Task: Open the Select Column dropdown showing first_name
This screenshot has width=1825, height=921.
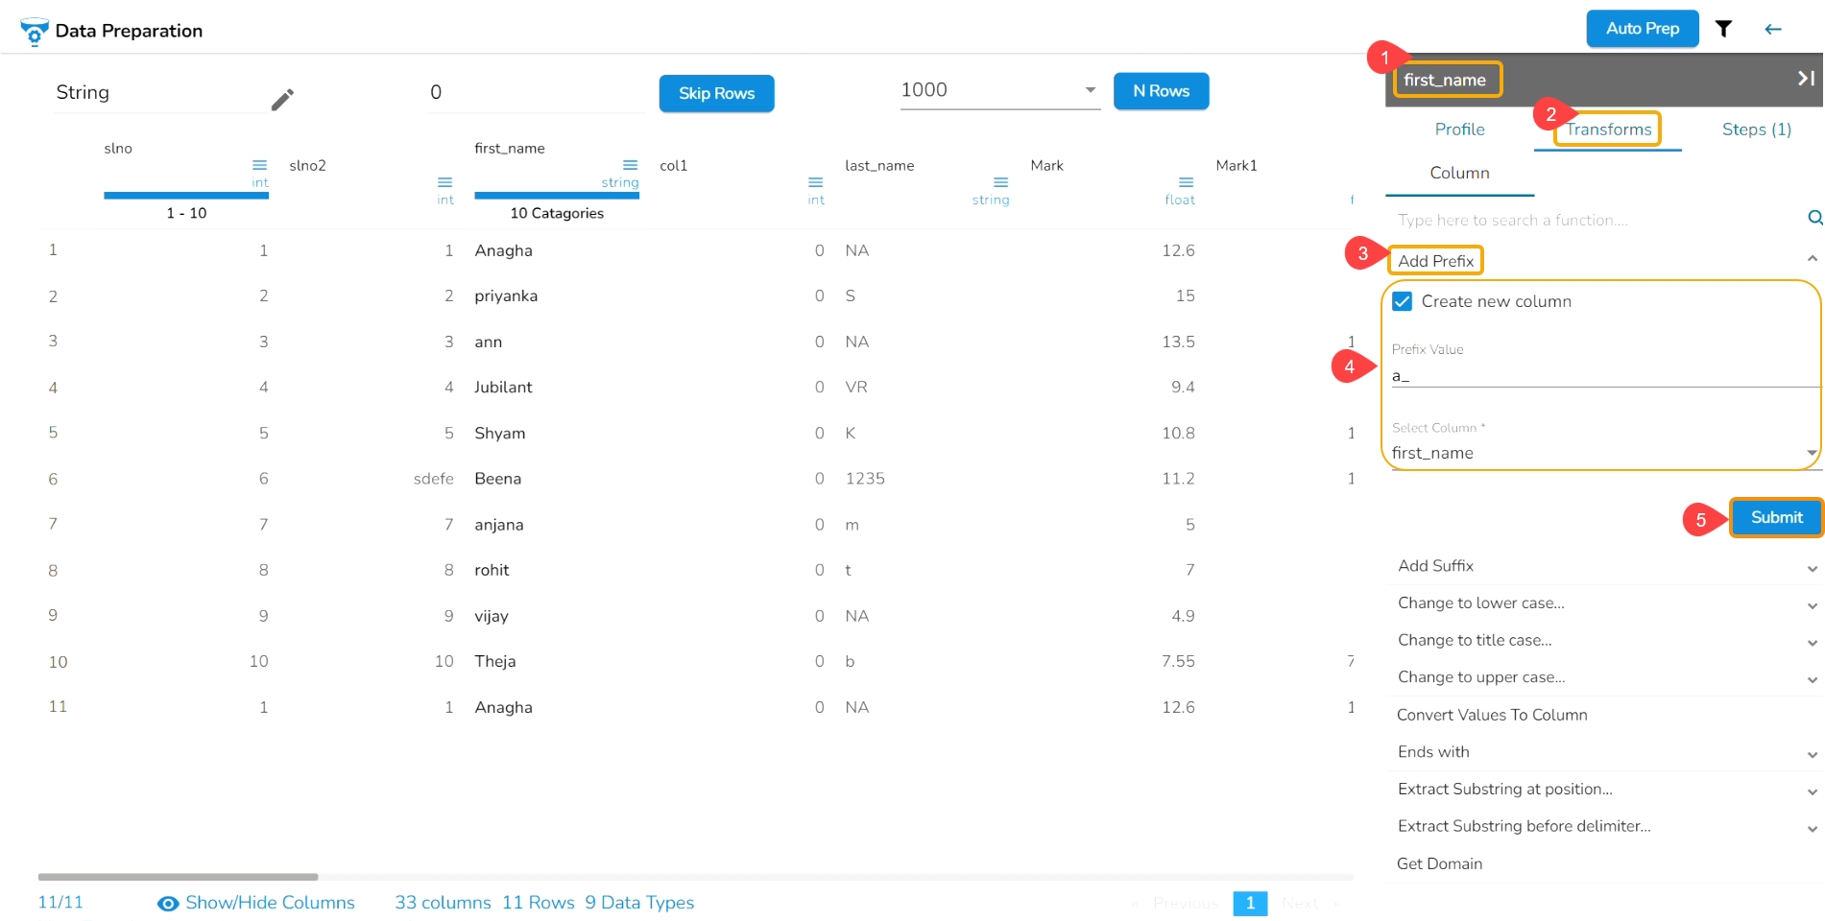Action: [x=1604, y=453]
